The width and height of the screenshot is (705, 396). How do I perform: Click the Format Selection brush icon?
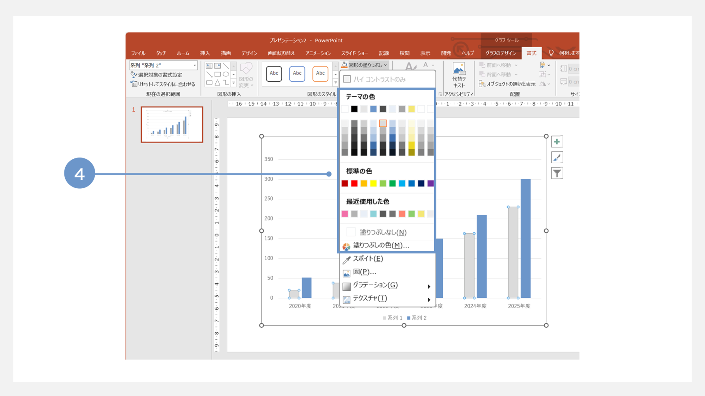click(x=134, y=75)
